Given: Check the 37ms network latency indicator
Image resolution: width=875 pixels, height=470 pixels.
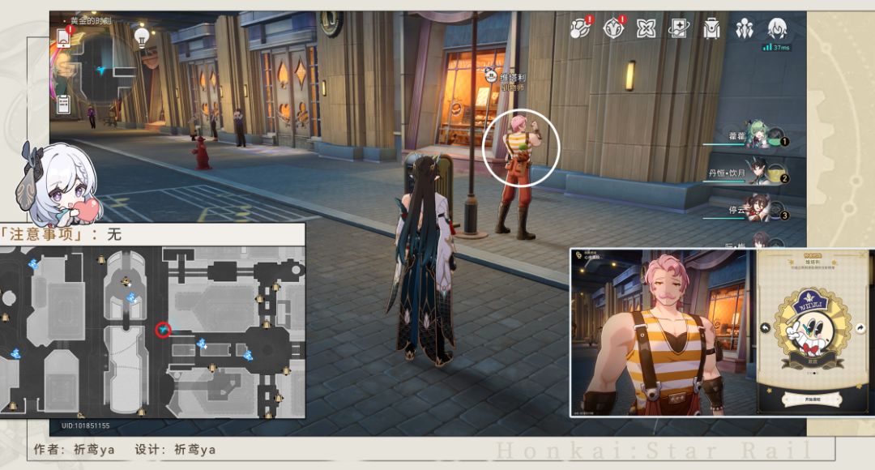Looking at the screenshot, I should pyautogui.click(x=777, y=48).
